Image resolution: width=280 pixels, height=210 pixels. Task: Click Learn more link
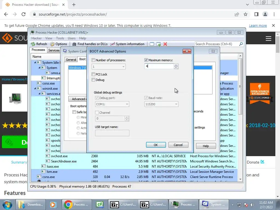(258, 25)
